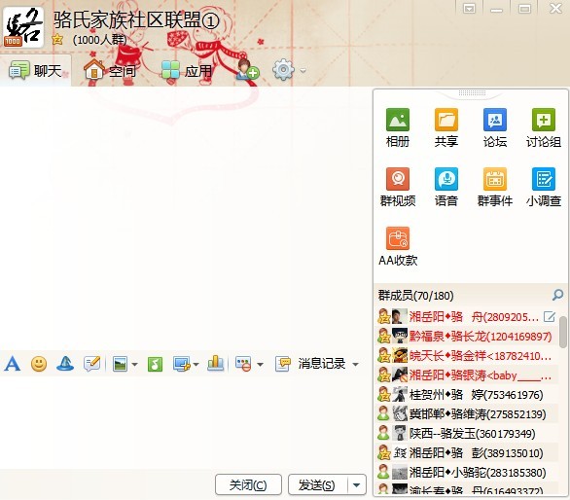Click the group settings gear icon

[283, 69]
